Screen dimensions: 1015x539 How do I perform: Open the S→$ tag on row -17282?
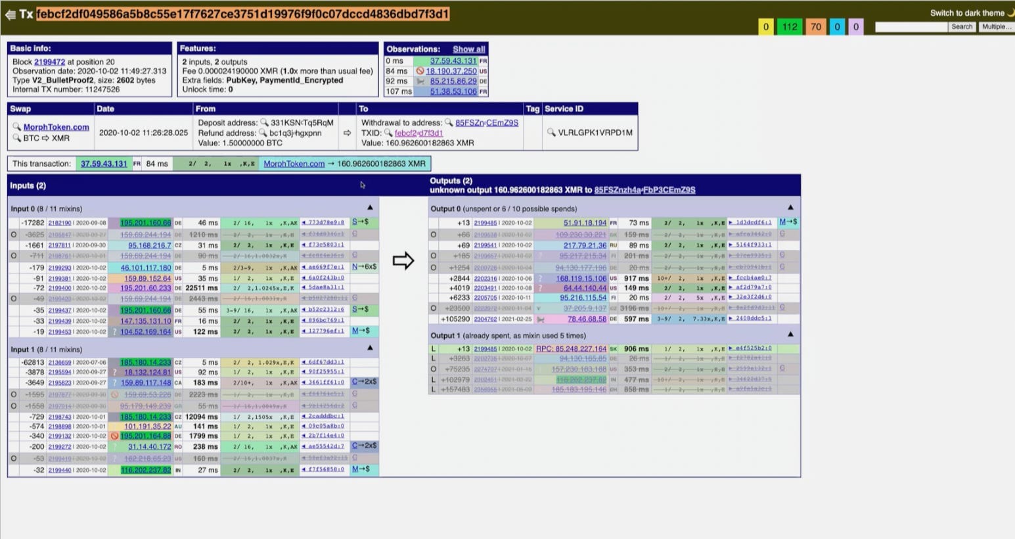(360, 222)
